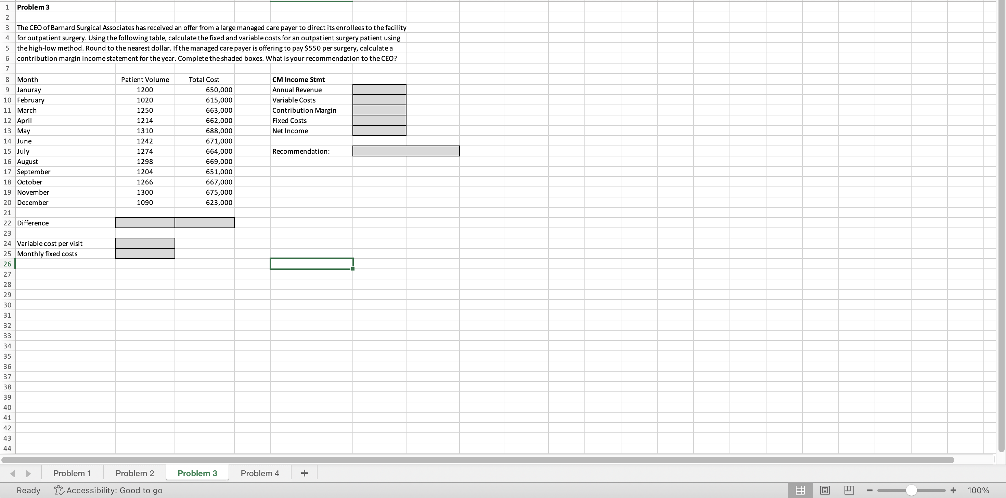Image resolution: width=1006 pixels, height=498 pixels.
Task: Open the Problem 1 sheet tab
Action: point(72,473)
